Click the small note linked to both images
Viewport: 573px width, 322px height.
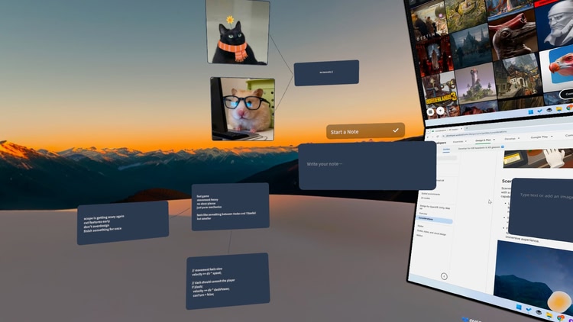(x=326, y=72)
